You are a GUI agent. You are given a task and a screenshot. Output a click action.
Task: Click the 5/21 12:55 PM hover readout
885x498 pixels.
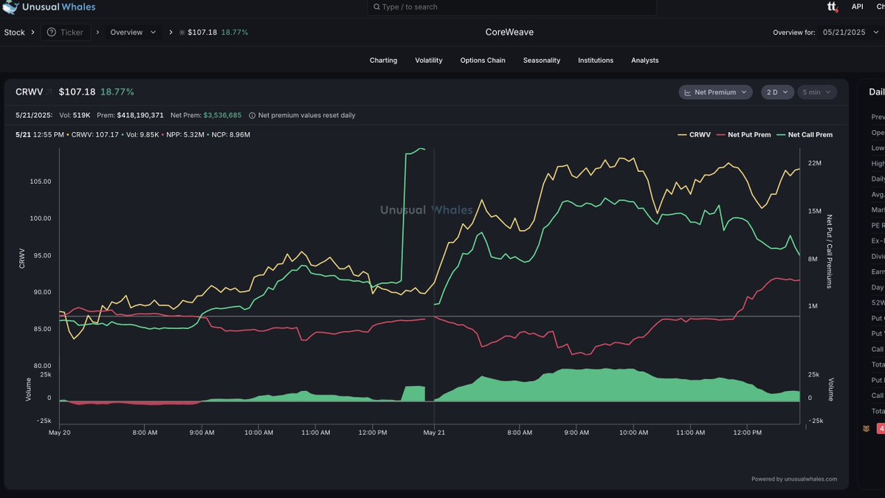click(x=40, y=135)
